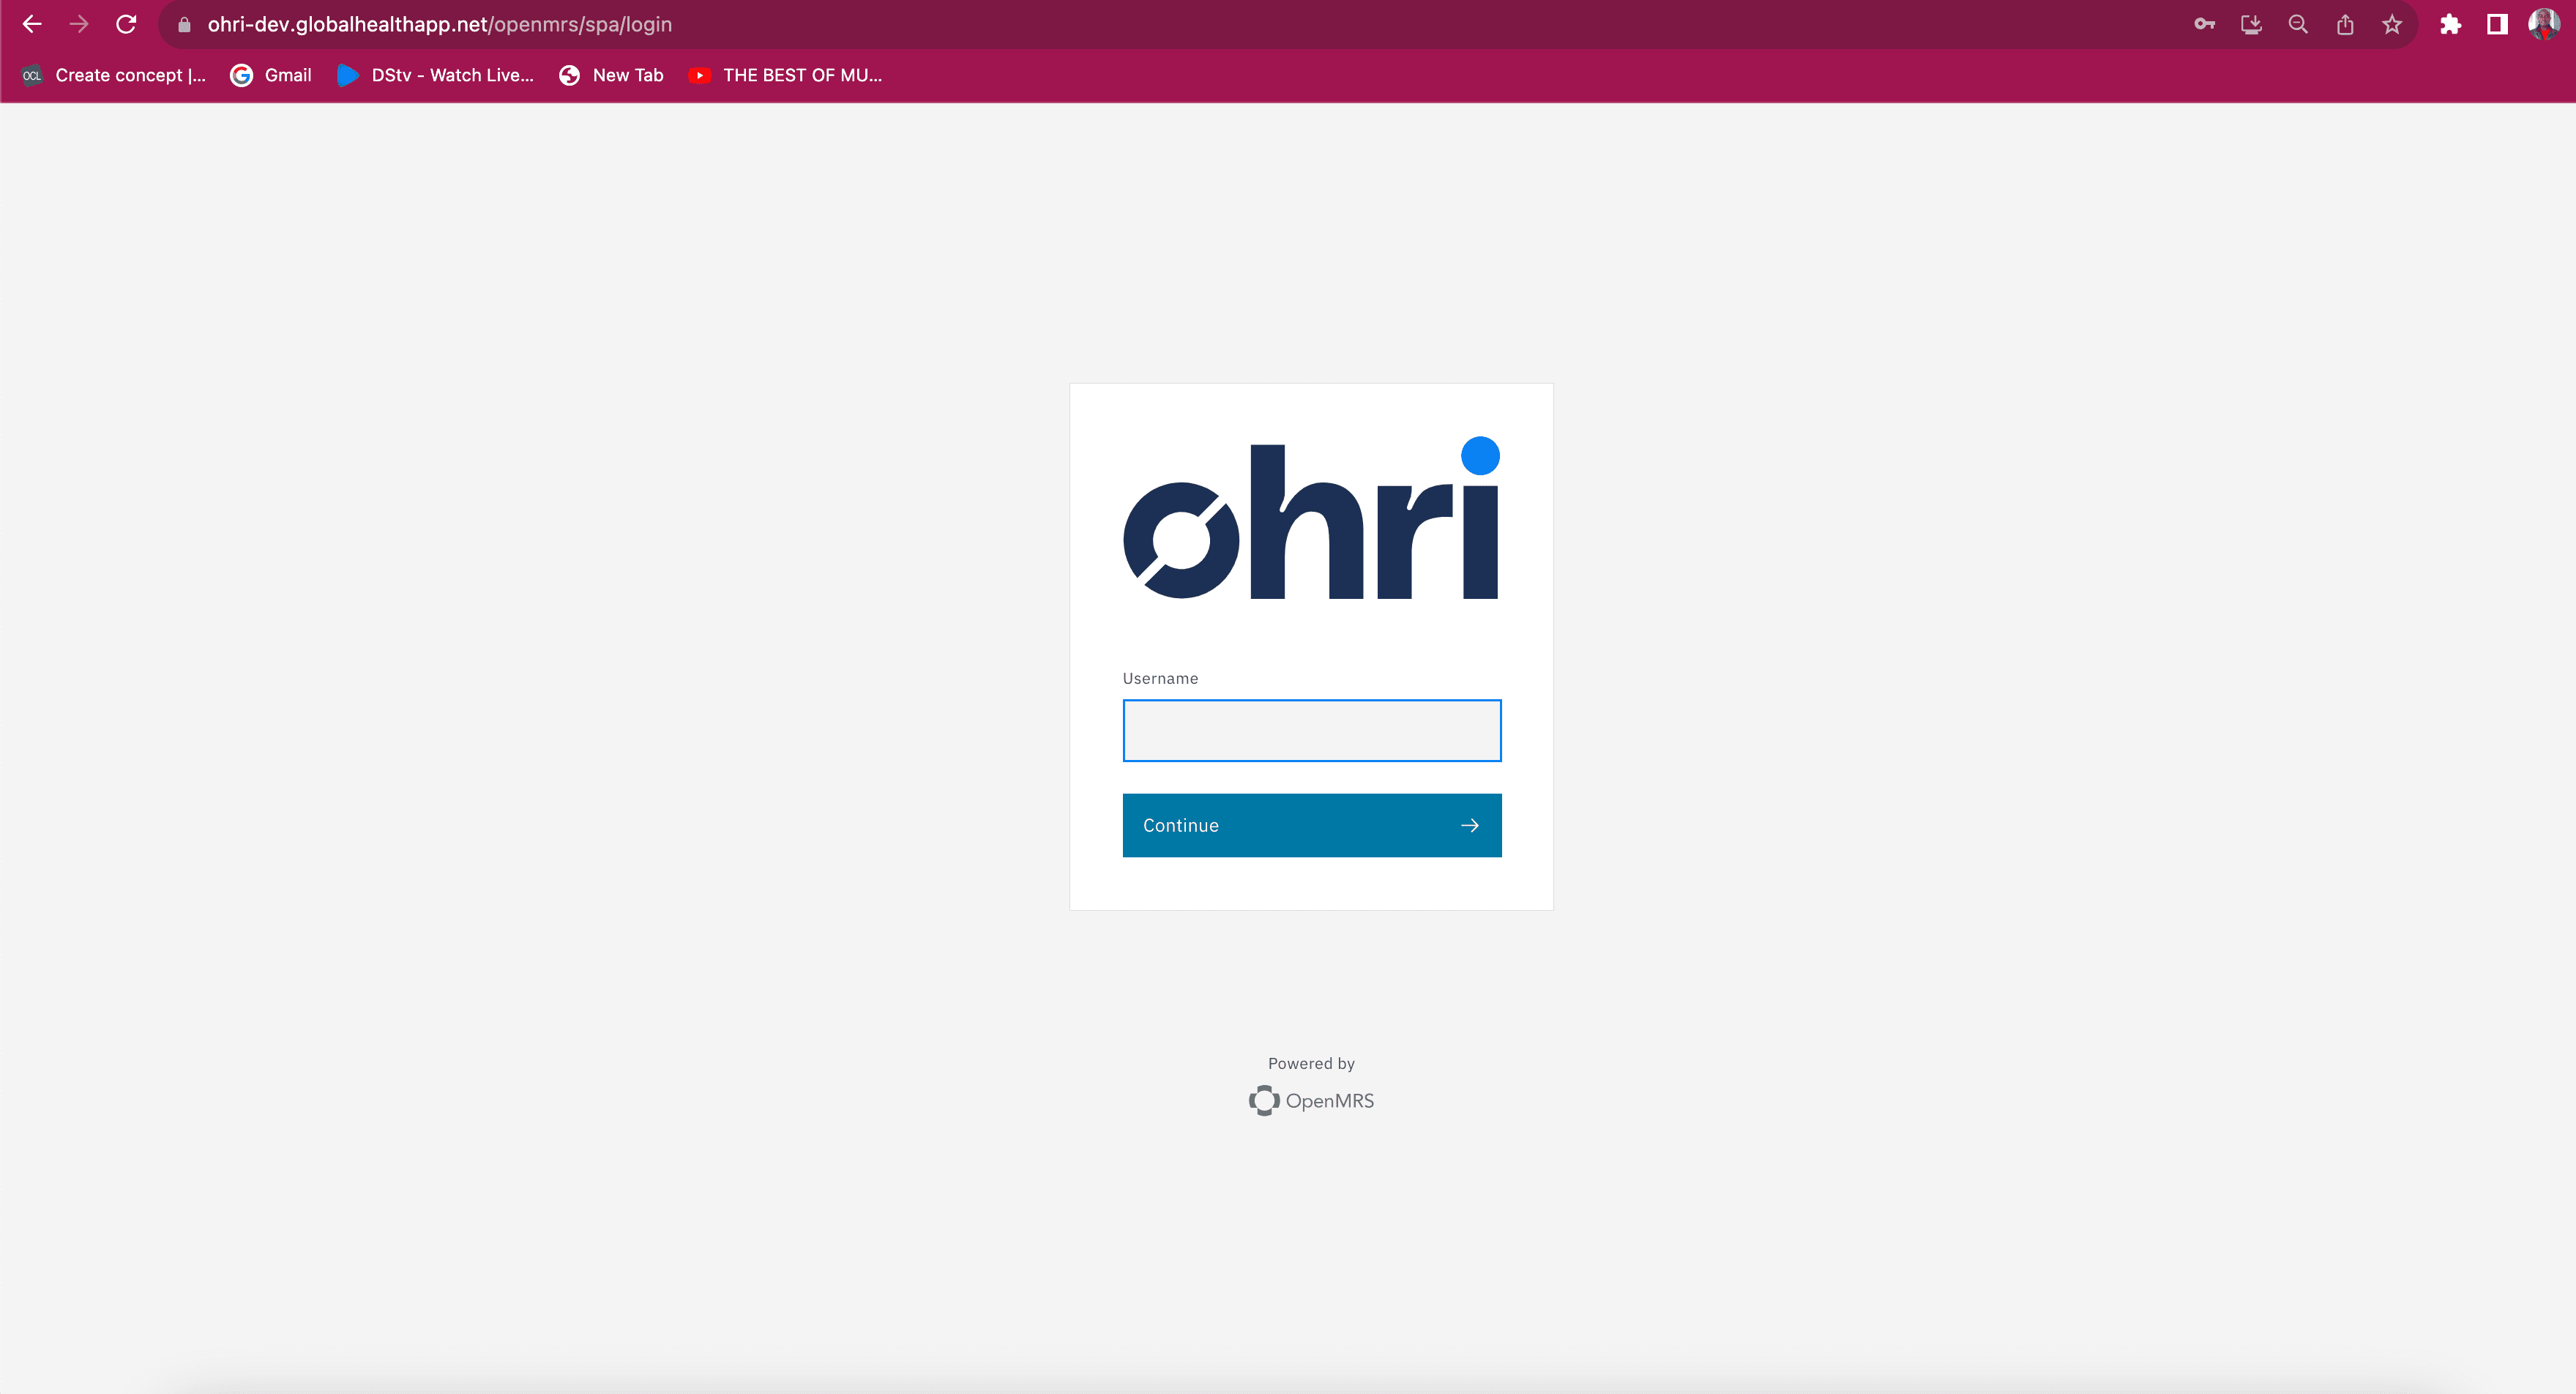Open the Chrome profile avatar
Screen dimensions: 2576x1394
click(x=2544, y=24)
